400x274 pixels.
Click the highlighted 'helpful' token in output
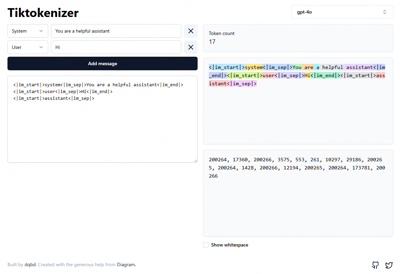(x=332, y=67)
